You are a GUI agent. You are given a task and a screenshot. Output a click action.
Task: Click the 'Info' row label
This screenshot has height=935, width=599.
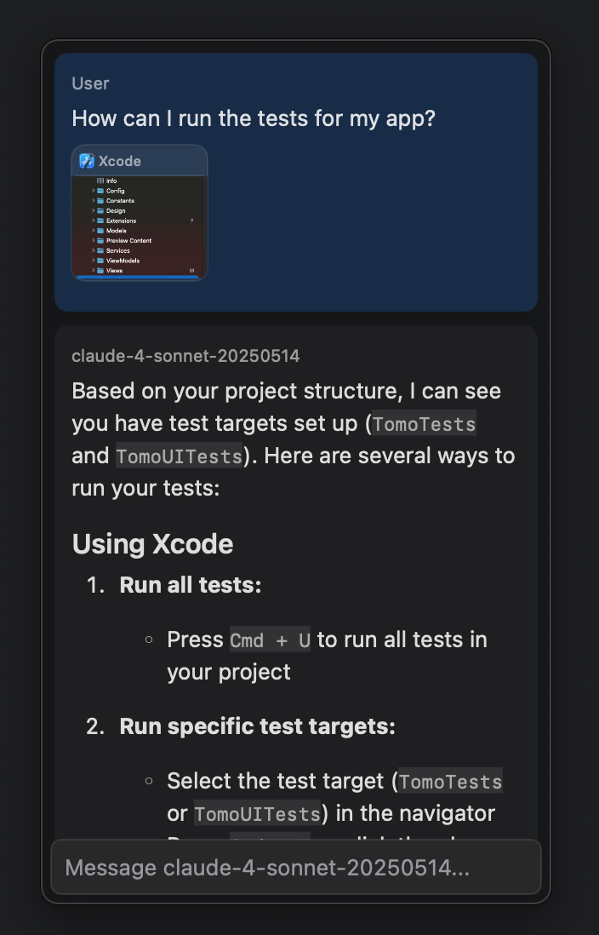point(111,181)
